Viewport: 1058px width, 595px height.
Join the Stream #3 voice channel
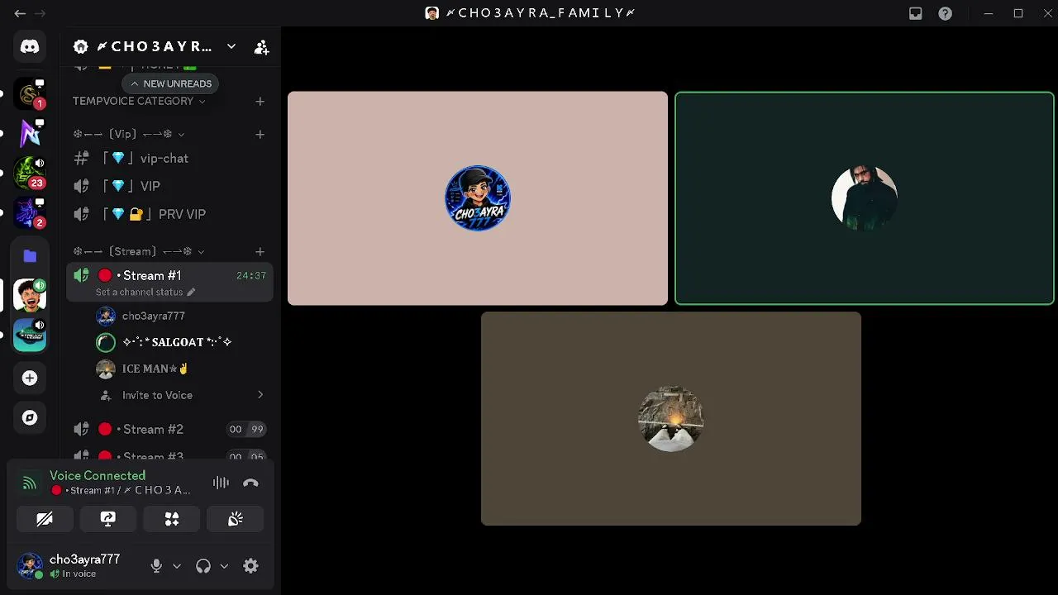pyautogui.click(x=169, y=455)
